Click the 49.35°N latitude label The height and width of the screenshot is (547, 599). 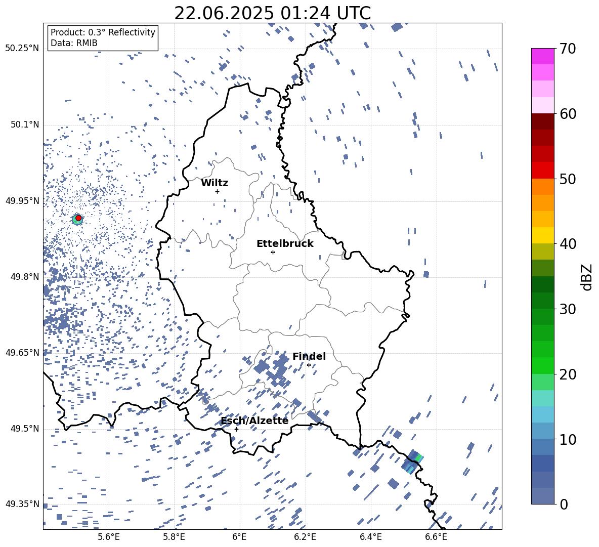coord(22,504)
